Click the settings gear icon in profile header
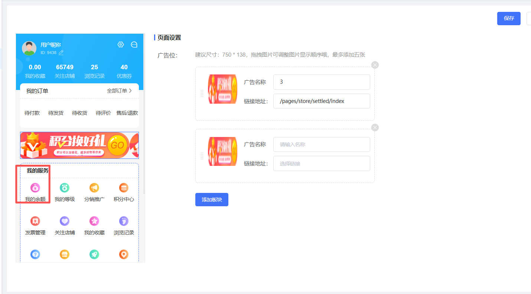Image resolution: width=531 pixels, height=294 pixels. [121, 45]
